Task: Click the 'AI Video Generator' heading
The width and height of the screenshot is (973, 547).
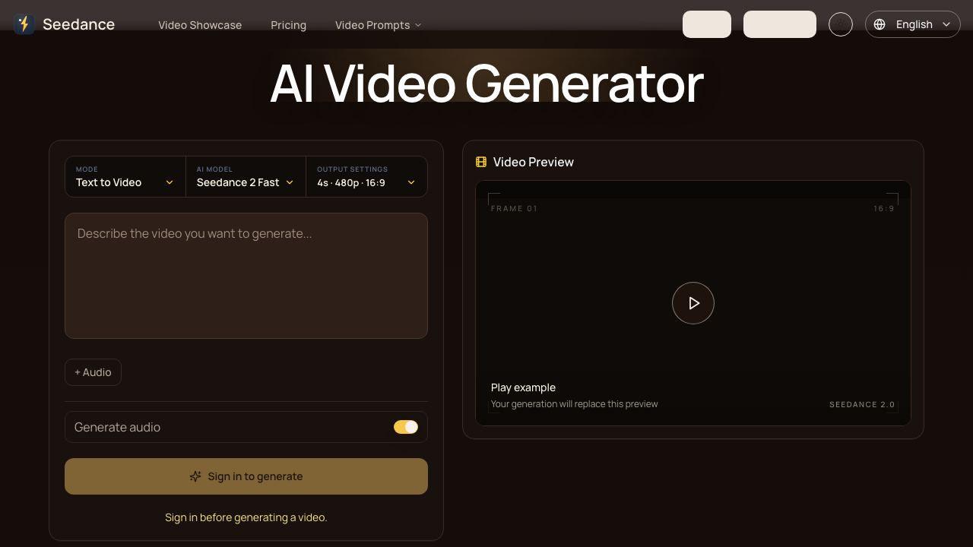Action: [486, 83]
